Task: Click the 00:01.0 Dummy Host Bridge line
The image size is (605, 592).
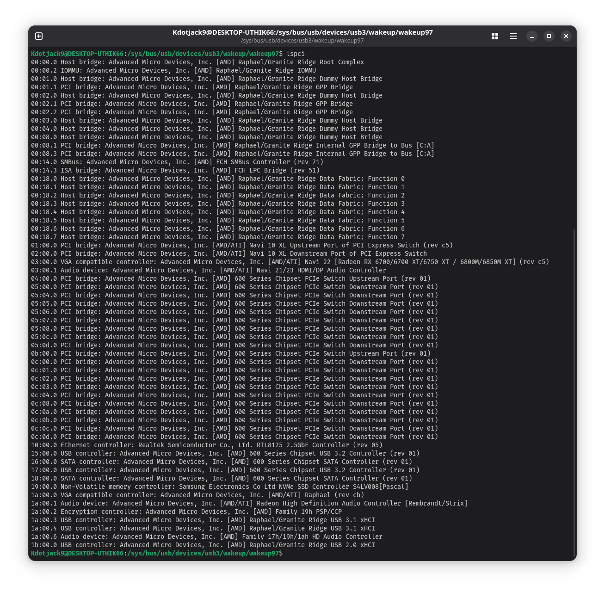Action: (x=207, y=79)
